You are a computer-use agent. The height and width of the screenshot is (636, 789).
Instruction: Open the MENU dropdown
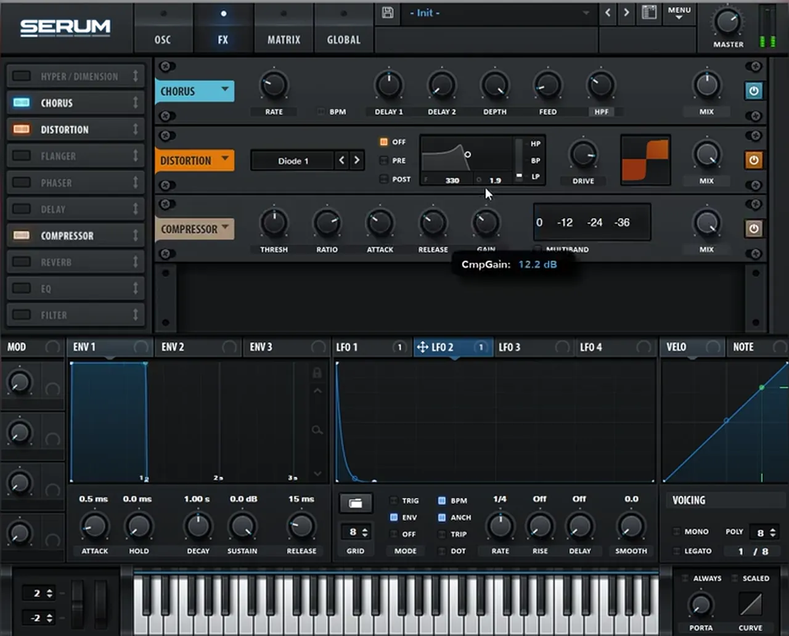pyautogui.click(x=679, y=13)
